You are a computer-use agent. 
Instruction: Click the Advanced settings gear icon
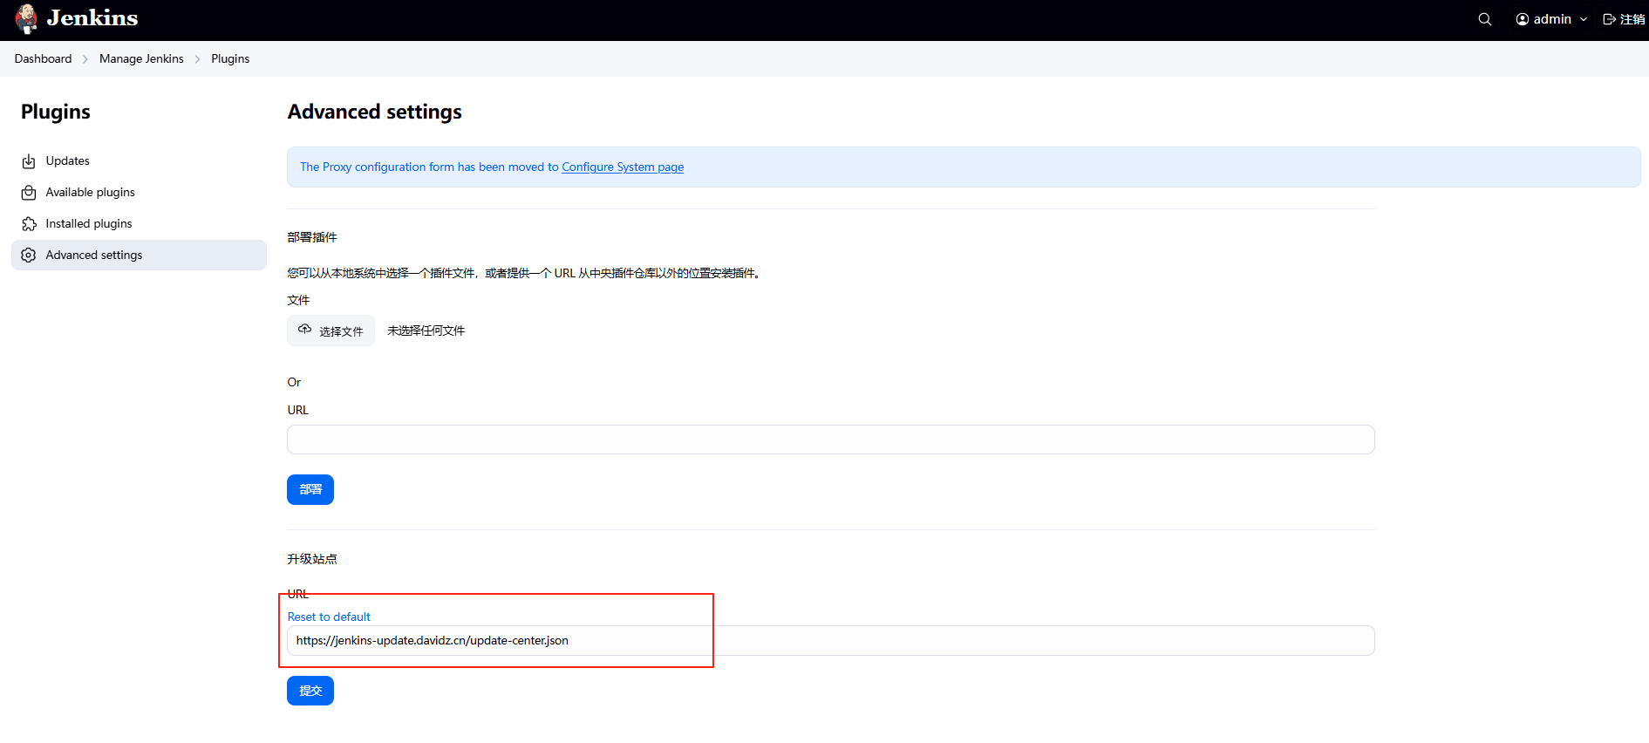tap(29, 256)
